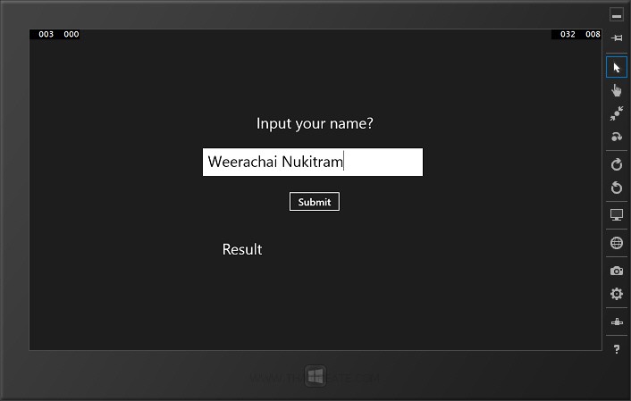Capture screenshot with camera icon

[x=616, y=271]
